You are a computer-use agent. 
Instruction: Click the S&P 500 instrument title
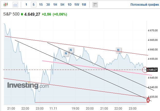pos(11,14)
